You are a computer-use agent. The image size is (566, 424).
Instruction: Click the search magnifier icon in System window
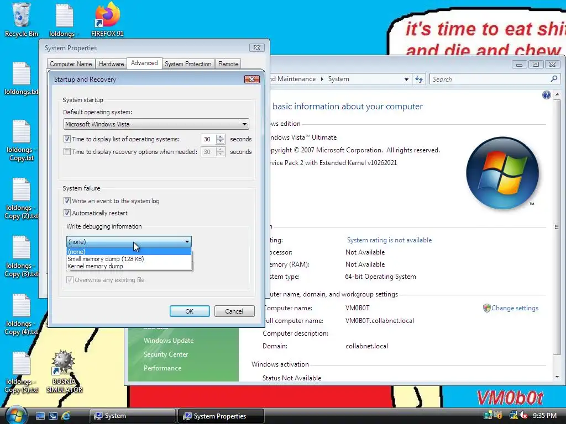coord(554,78)
